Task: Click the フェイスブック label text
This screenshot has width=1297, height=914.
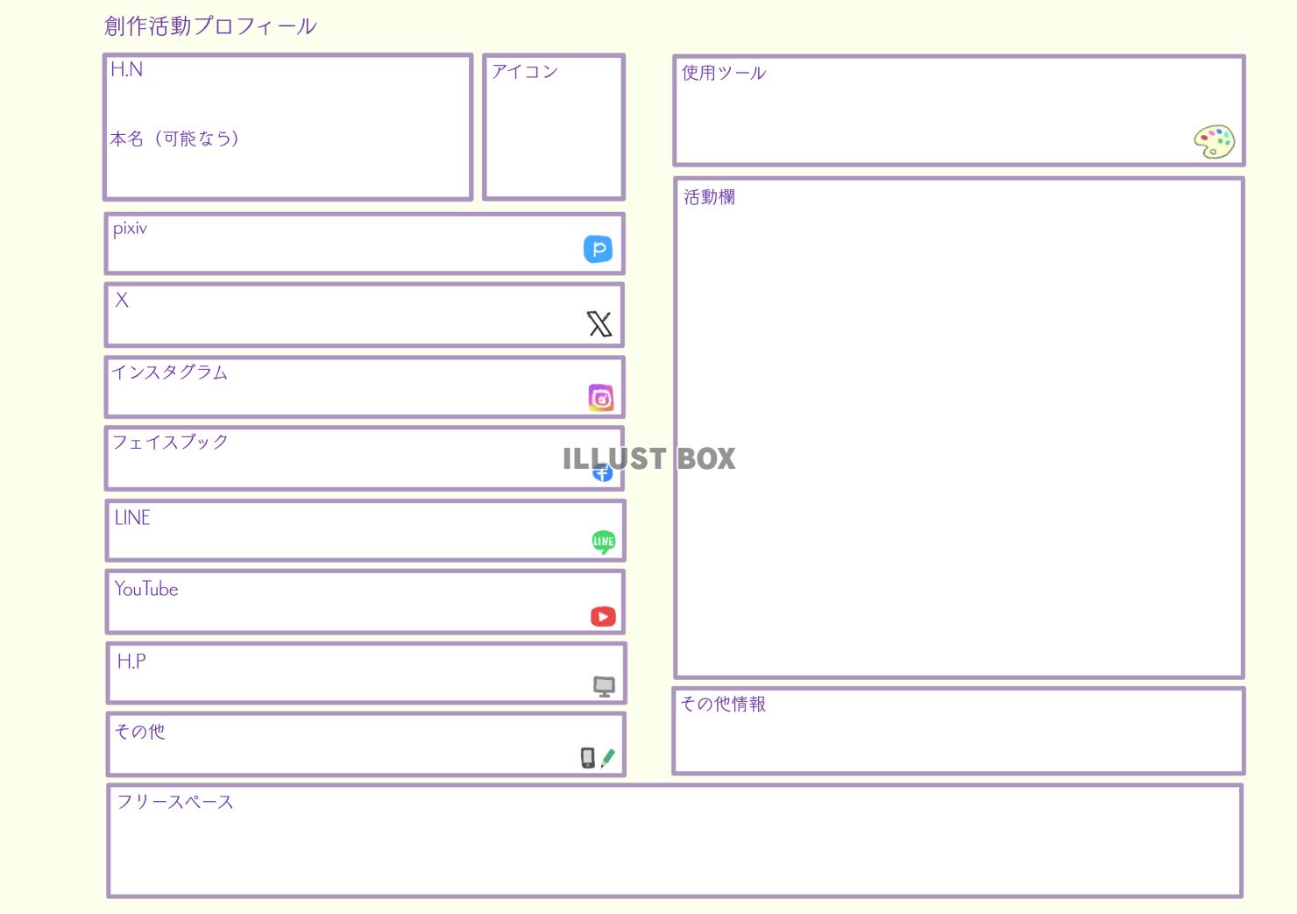Action: [170, 443]
